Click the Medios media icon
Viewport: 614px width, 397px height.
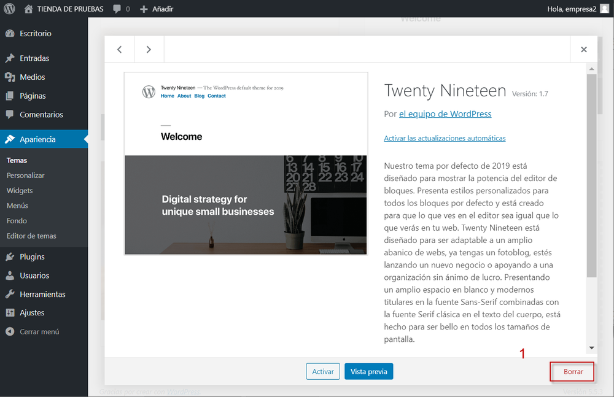point(10,77)
